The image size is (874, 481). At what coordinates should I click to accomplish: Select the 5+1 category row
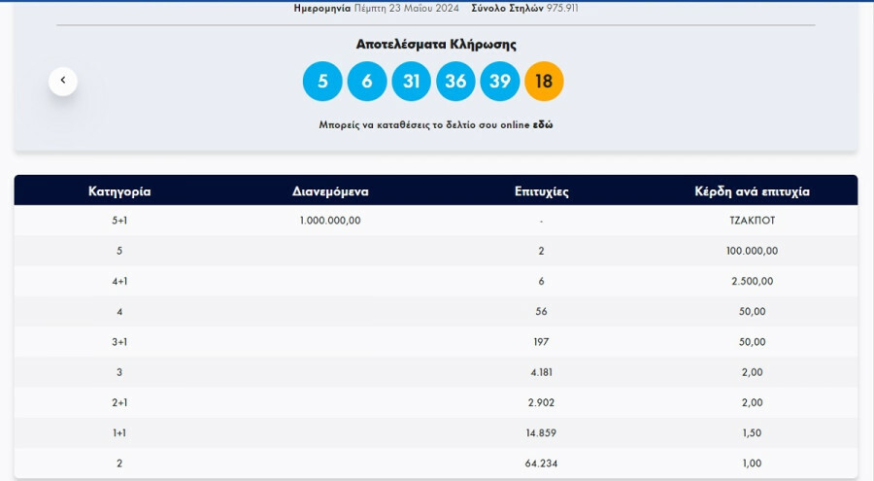119,221
